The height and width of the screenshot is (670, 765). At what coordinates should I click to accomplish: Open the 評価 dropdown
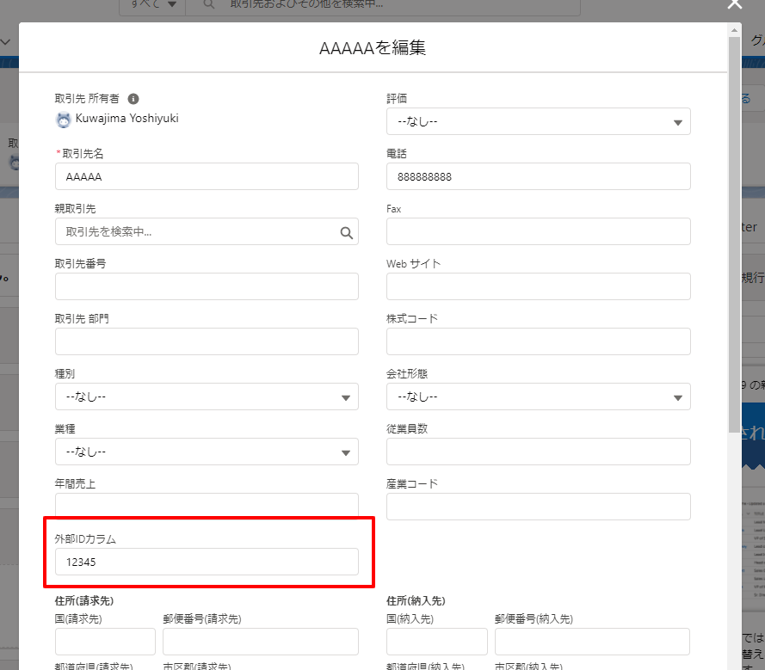pos(538,121)
